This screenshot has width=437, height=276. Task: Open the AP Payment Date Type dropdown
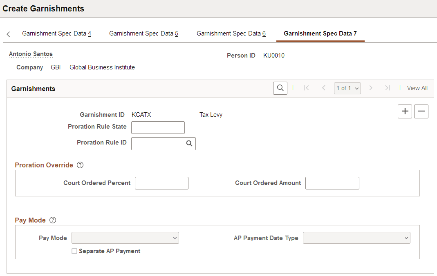click(x=356, y=238)
